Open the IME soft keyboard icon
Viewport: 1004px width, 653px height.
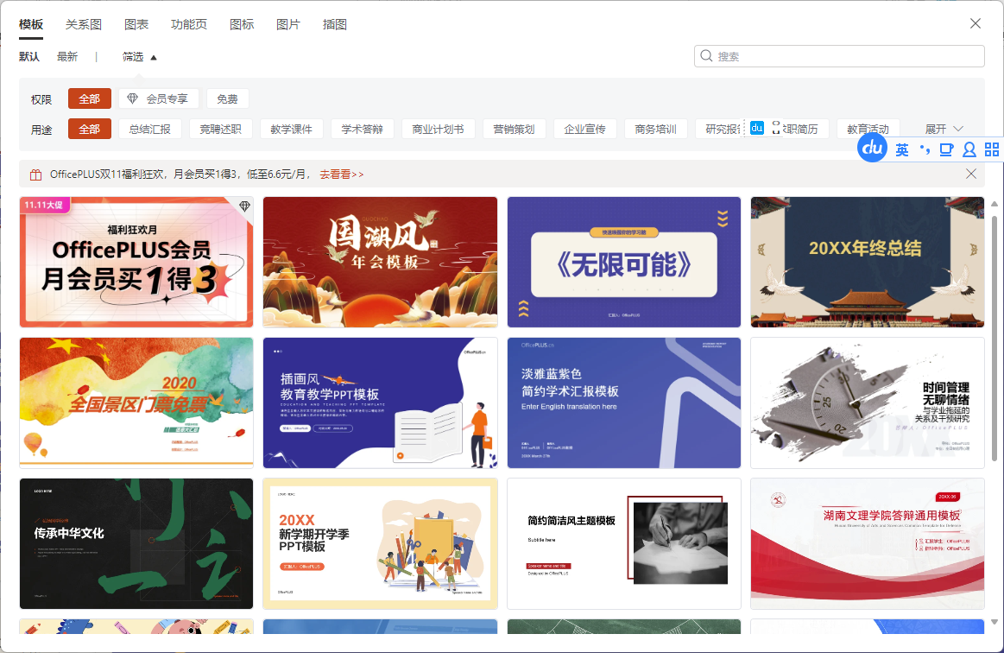point(946,150)
